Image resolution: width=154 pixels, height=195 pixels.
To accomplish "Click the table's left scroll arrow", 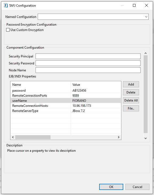I will pyautogui.click(x=13, y=137).
